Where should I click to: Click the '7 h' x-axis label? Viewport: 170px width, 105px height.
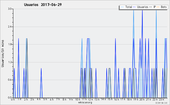tap(58, 99)
